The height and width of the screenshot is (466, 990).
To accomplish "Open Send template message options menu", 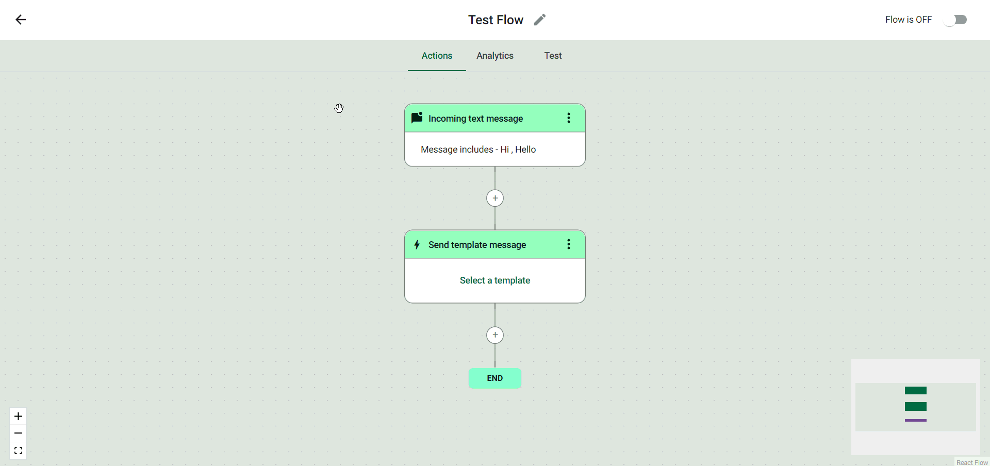I will (x=569, y=244).
